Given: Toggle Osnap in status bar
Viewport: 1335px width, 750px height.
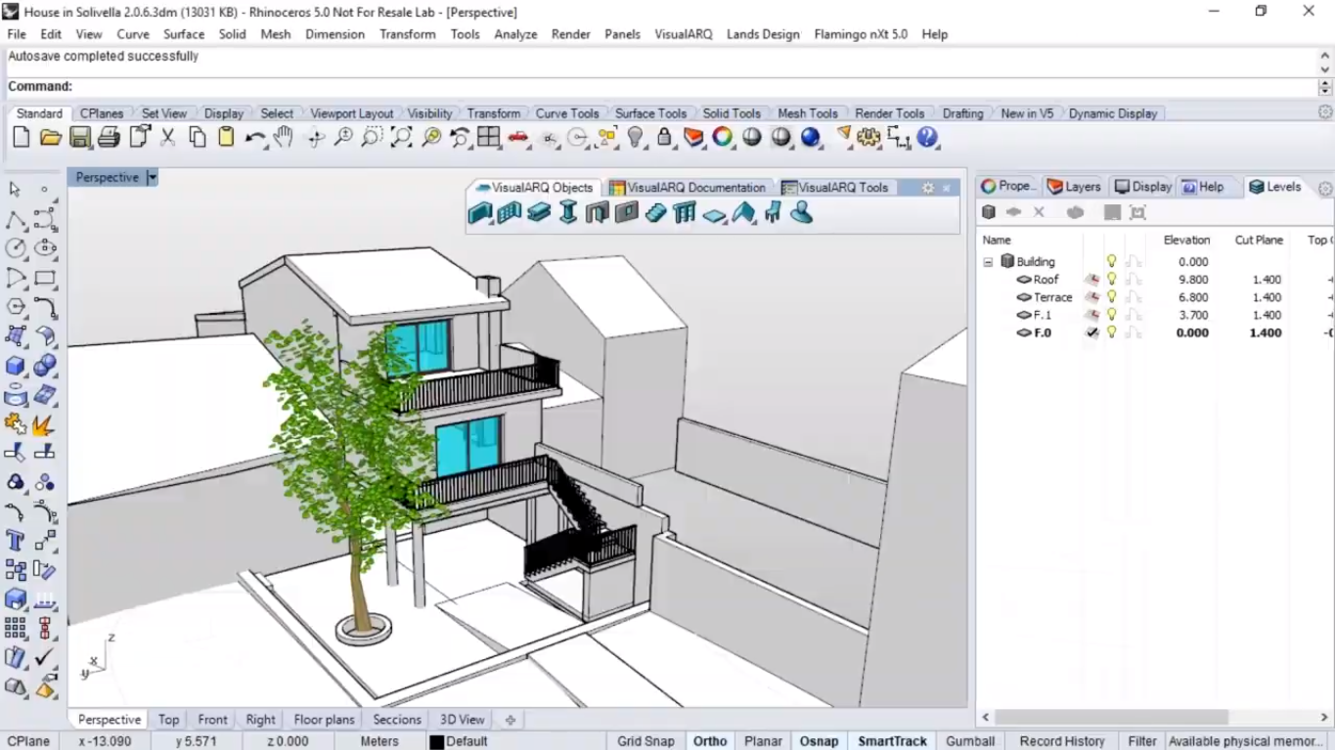Looking at the screenshot, I should 819,741.
